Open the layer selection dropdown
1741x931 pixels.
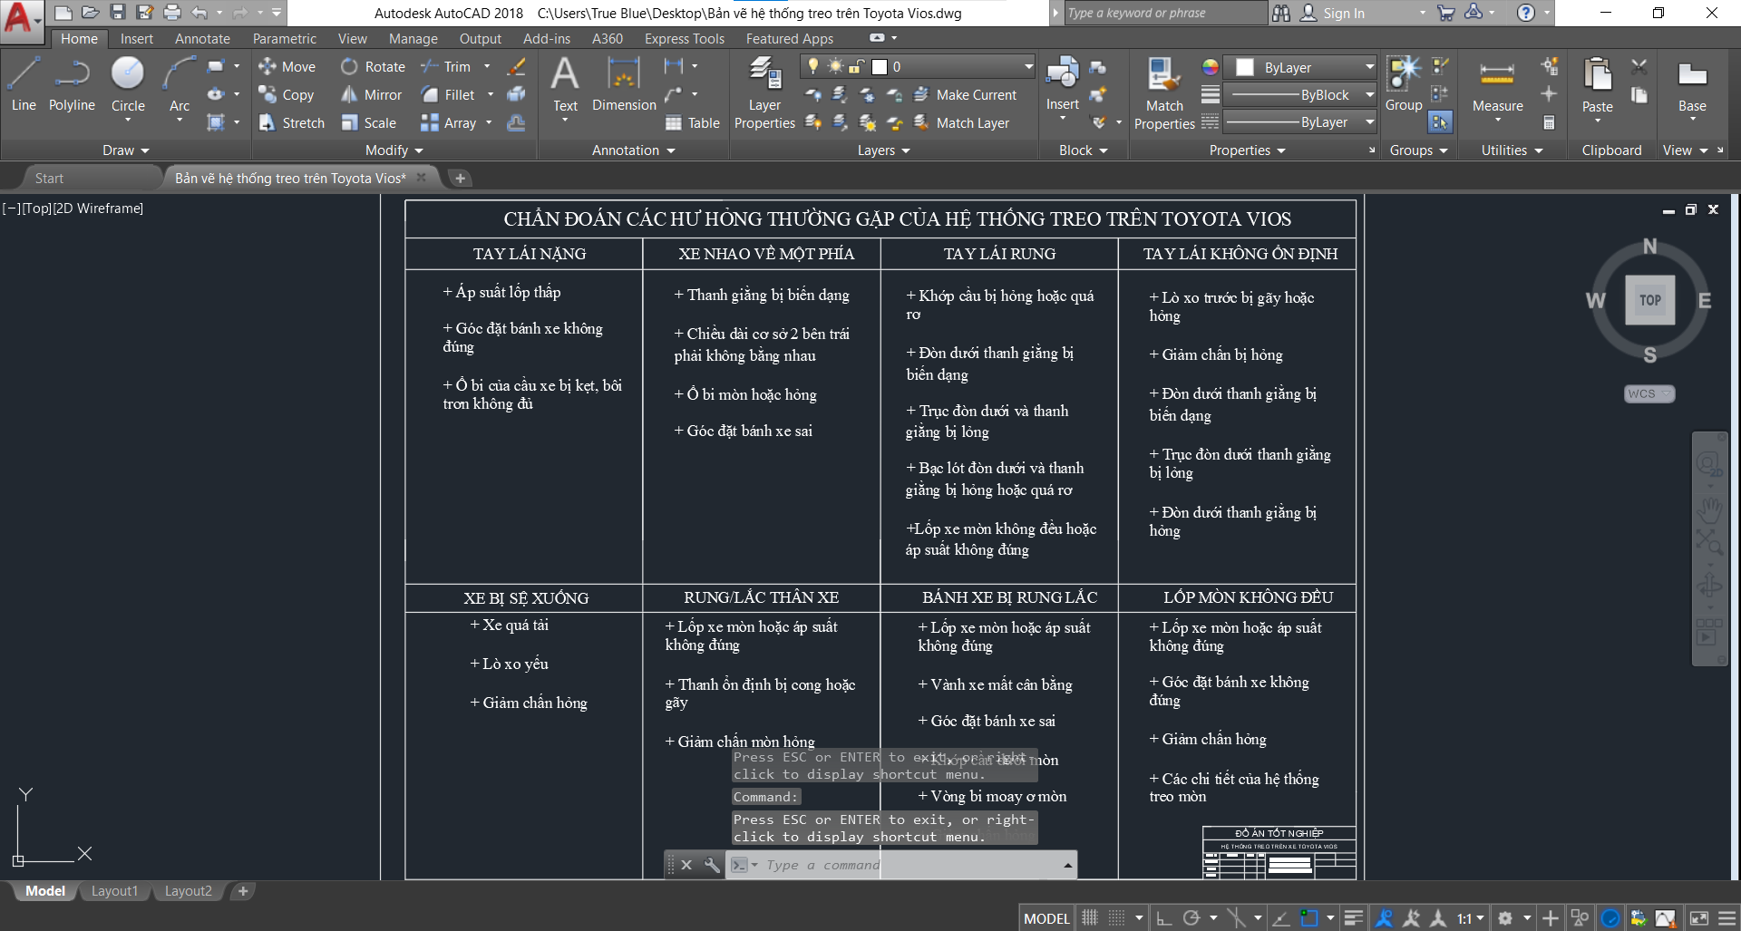click(x=1028, y=66)
